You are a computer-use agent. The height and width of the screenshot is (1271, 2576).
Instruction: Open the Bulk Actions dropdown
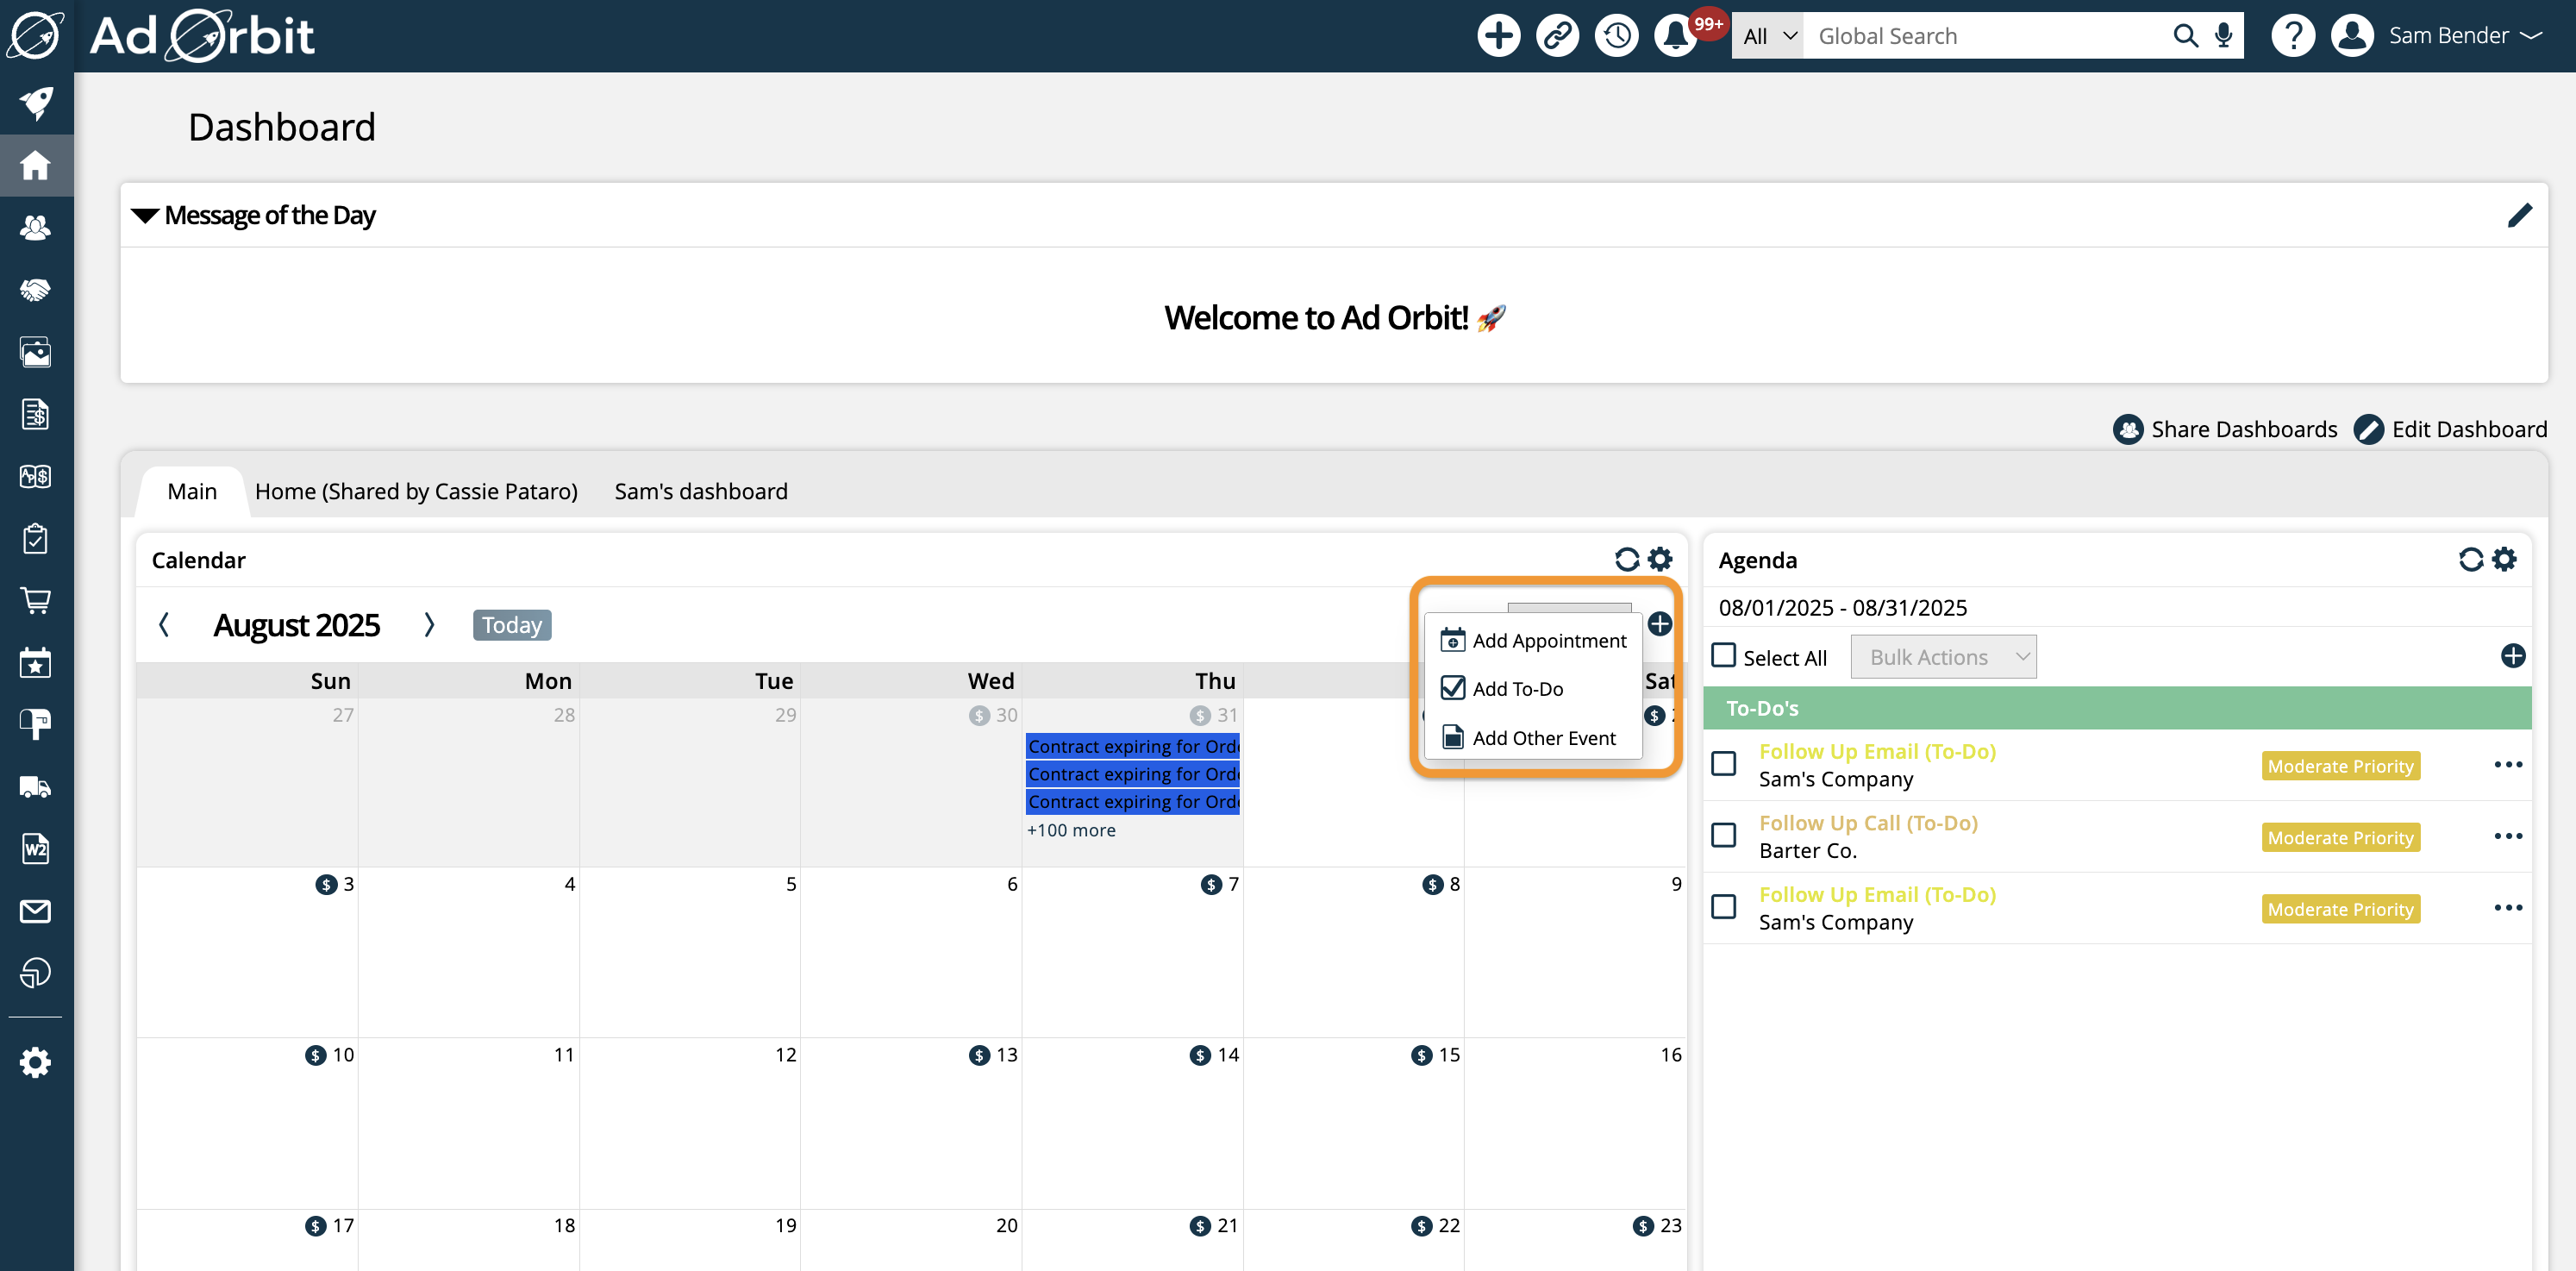1943,657
